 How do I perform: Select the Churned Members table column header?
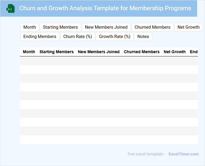click(141, 52)
